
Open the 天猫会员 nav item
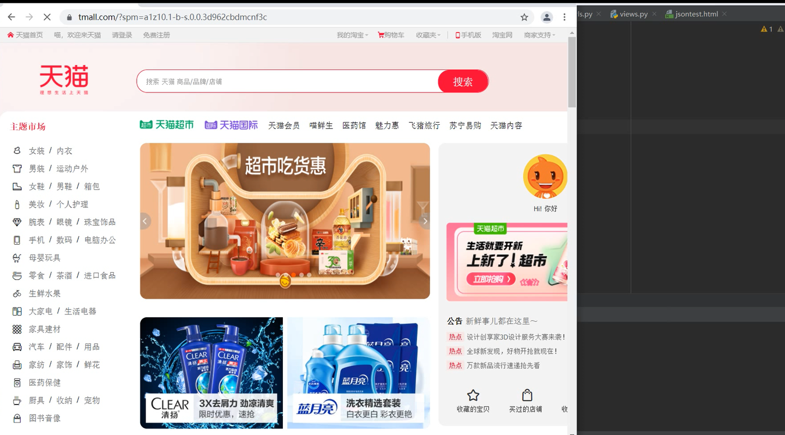click(284, 125)
